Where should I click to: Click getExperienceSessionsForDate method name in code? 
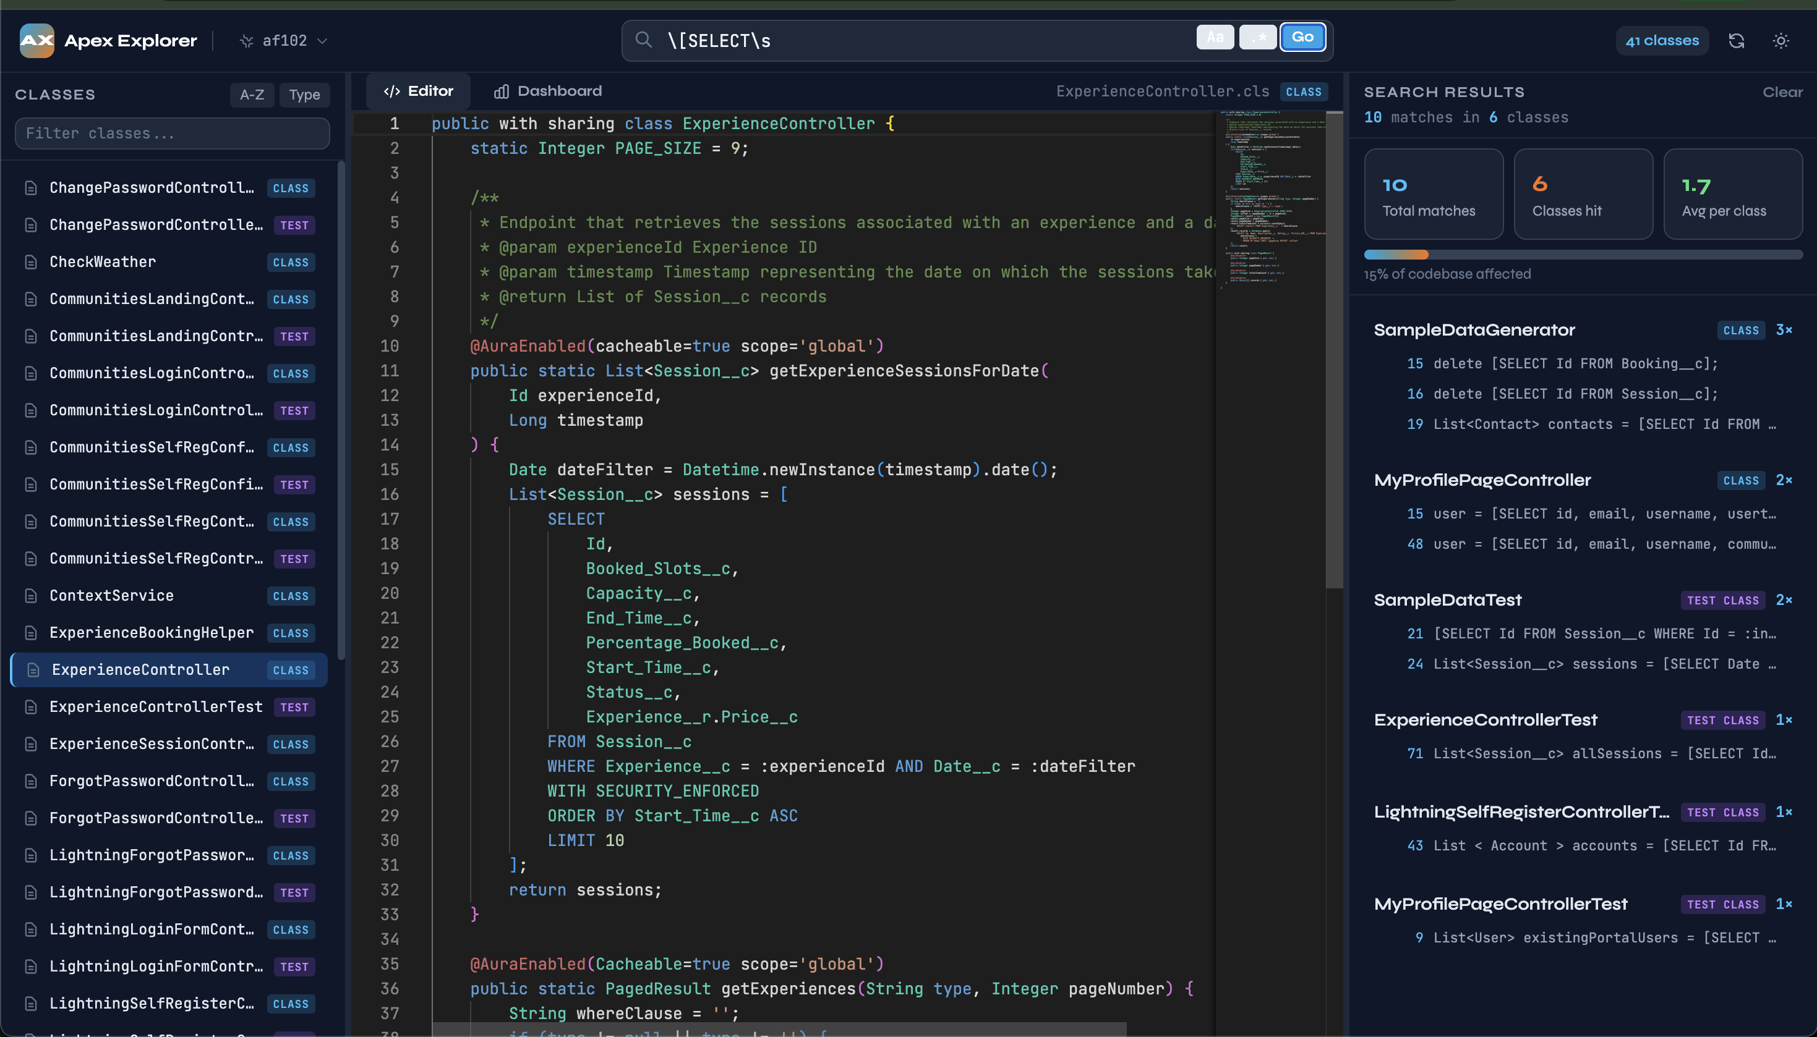coord(904,370)
